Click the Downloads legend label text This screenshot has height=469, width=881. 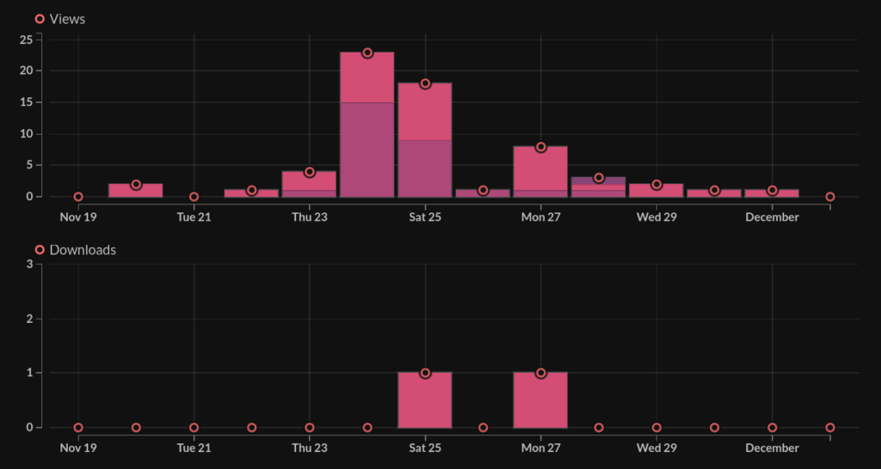83,250
